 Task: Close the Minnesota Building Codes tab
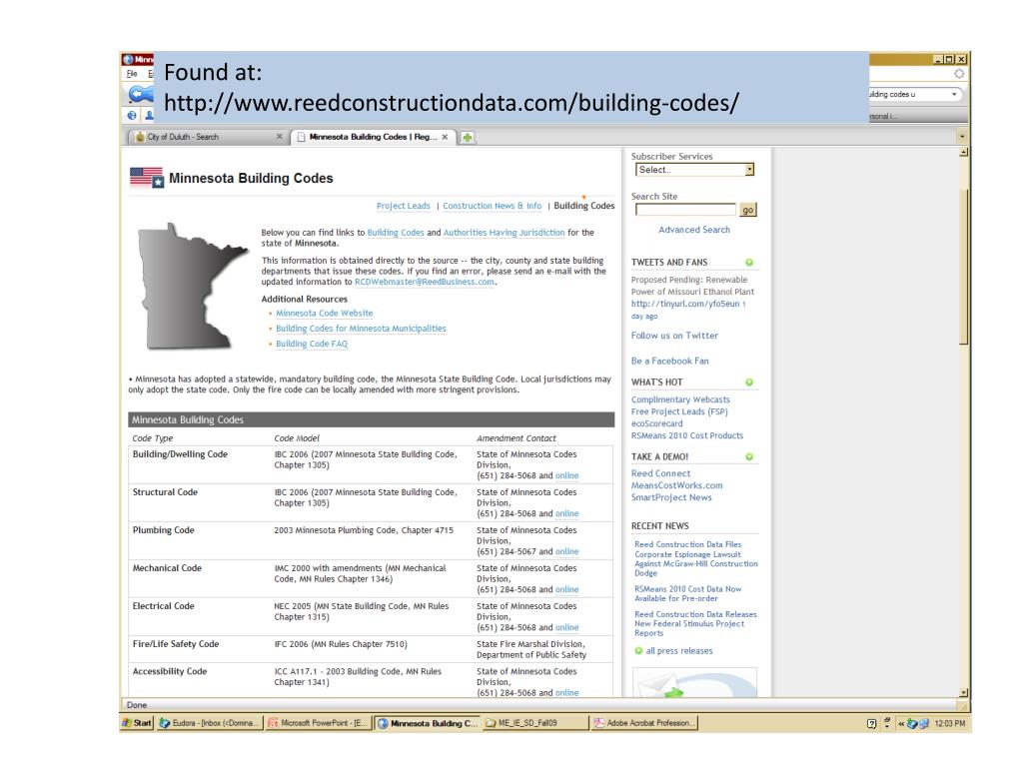pos(445,137)
